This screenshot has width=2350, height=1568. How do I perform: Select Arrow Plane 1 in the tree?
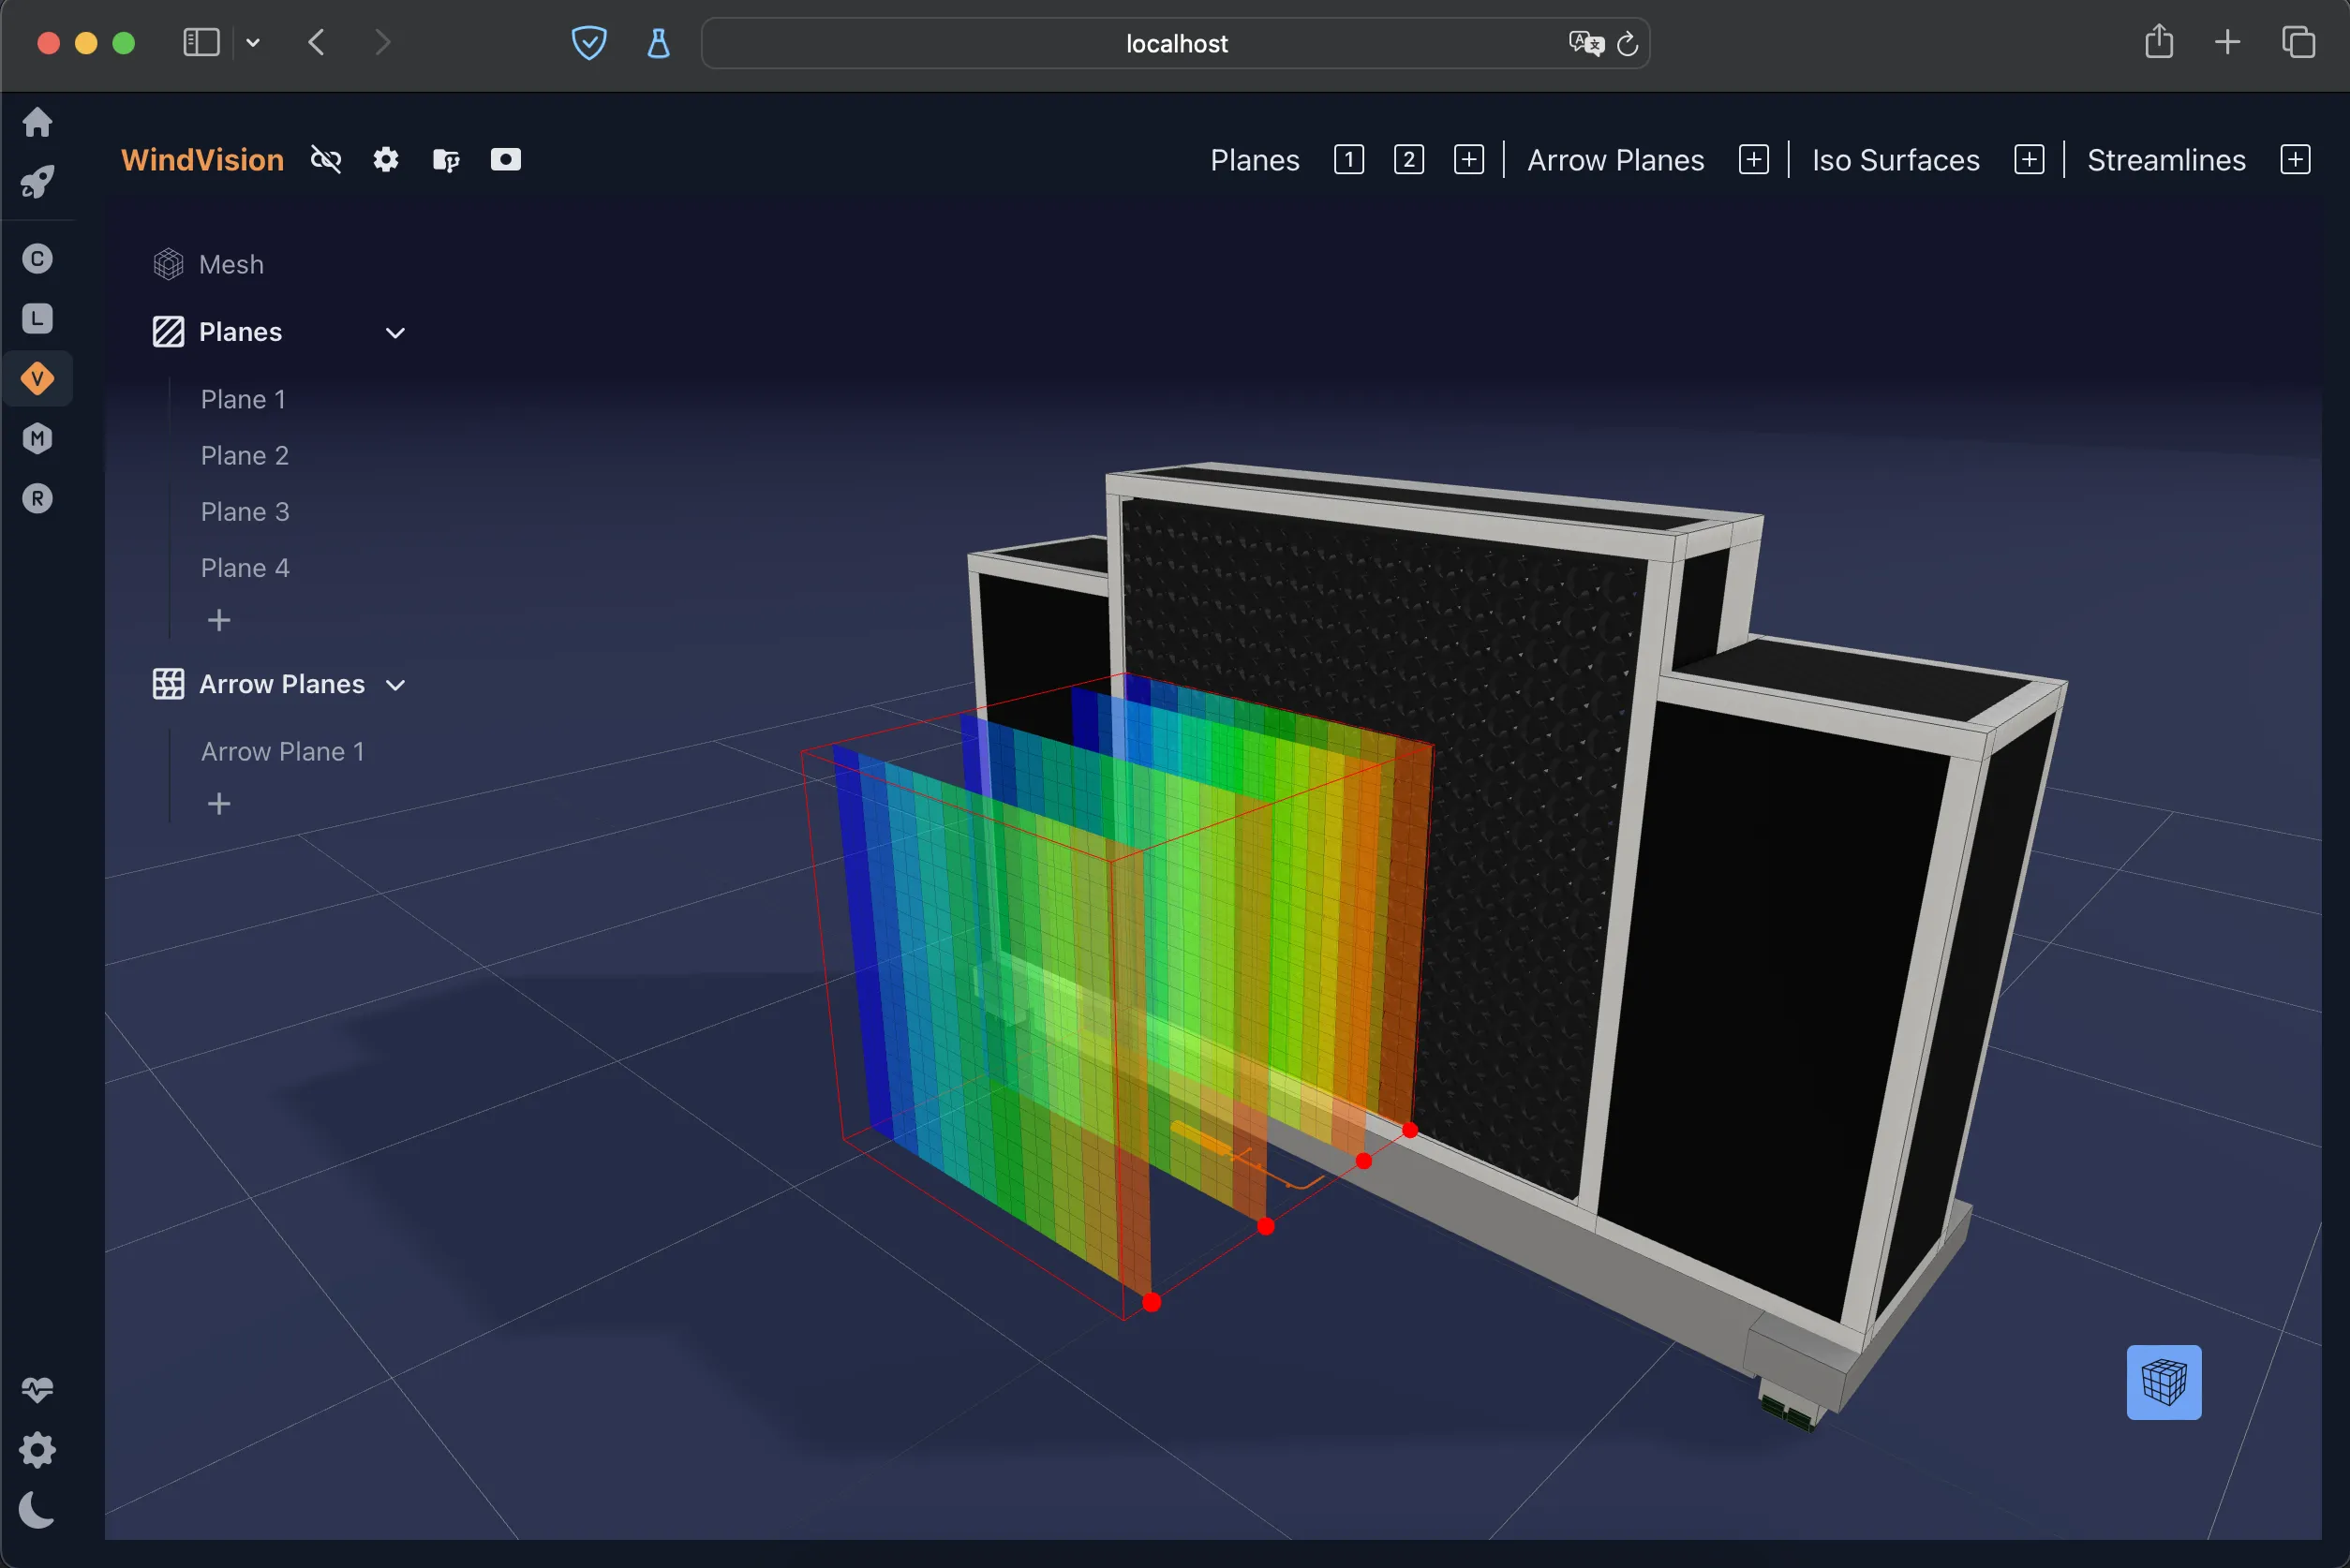click(x=283, y=752)
